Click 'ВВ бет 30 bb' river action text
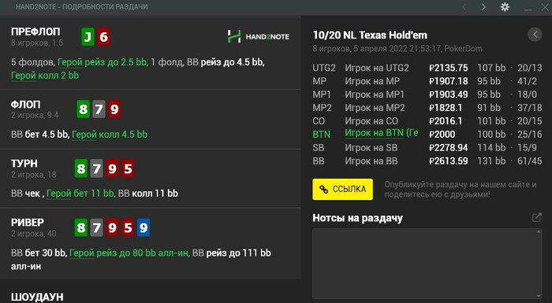 coord(39,253)
